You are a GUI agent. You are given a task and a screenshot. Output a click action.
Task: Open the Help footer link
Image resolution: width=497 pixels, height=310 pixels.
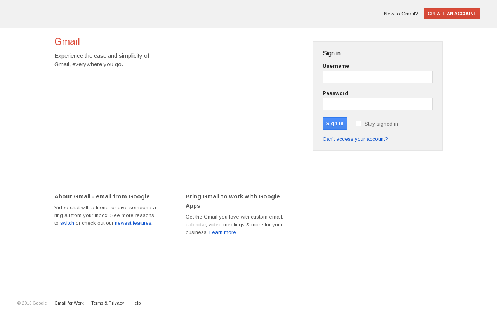pyautogui.click(x=136, y=303)
